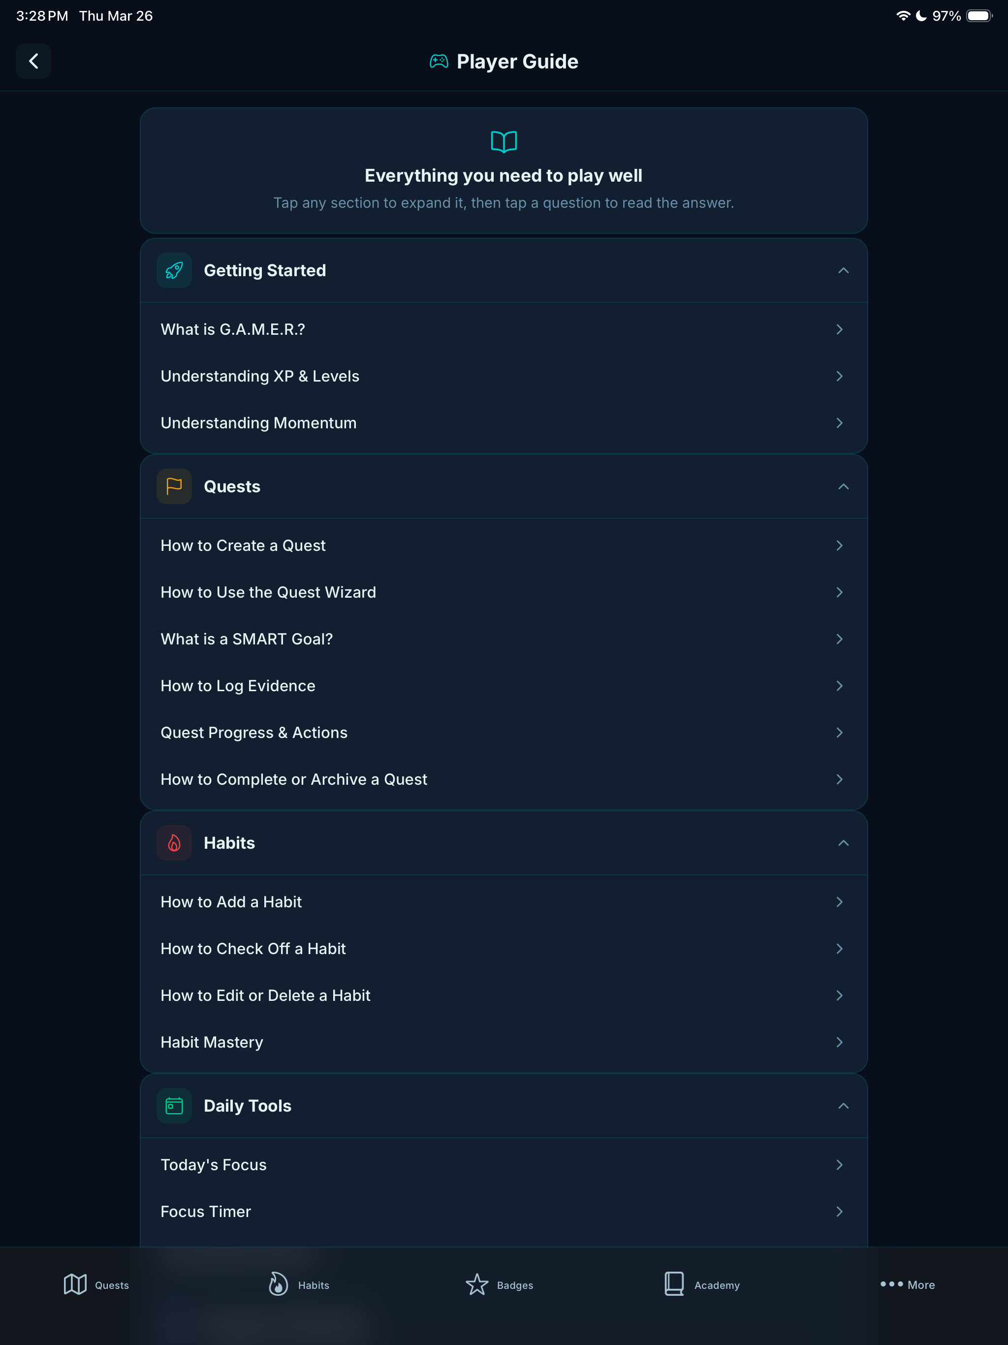The height and width of the screenshot is (1345, 1008).
Task: Tap the back arrow button
Action: [x=33, y=61]
